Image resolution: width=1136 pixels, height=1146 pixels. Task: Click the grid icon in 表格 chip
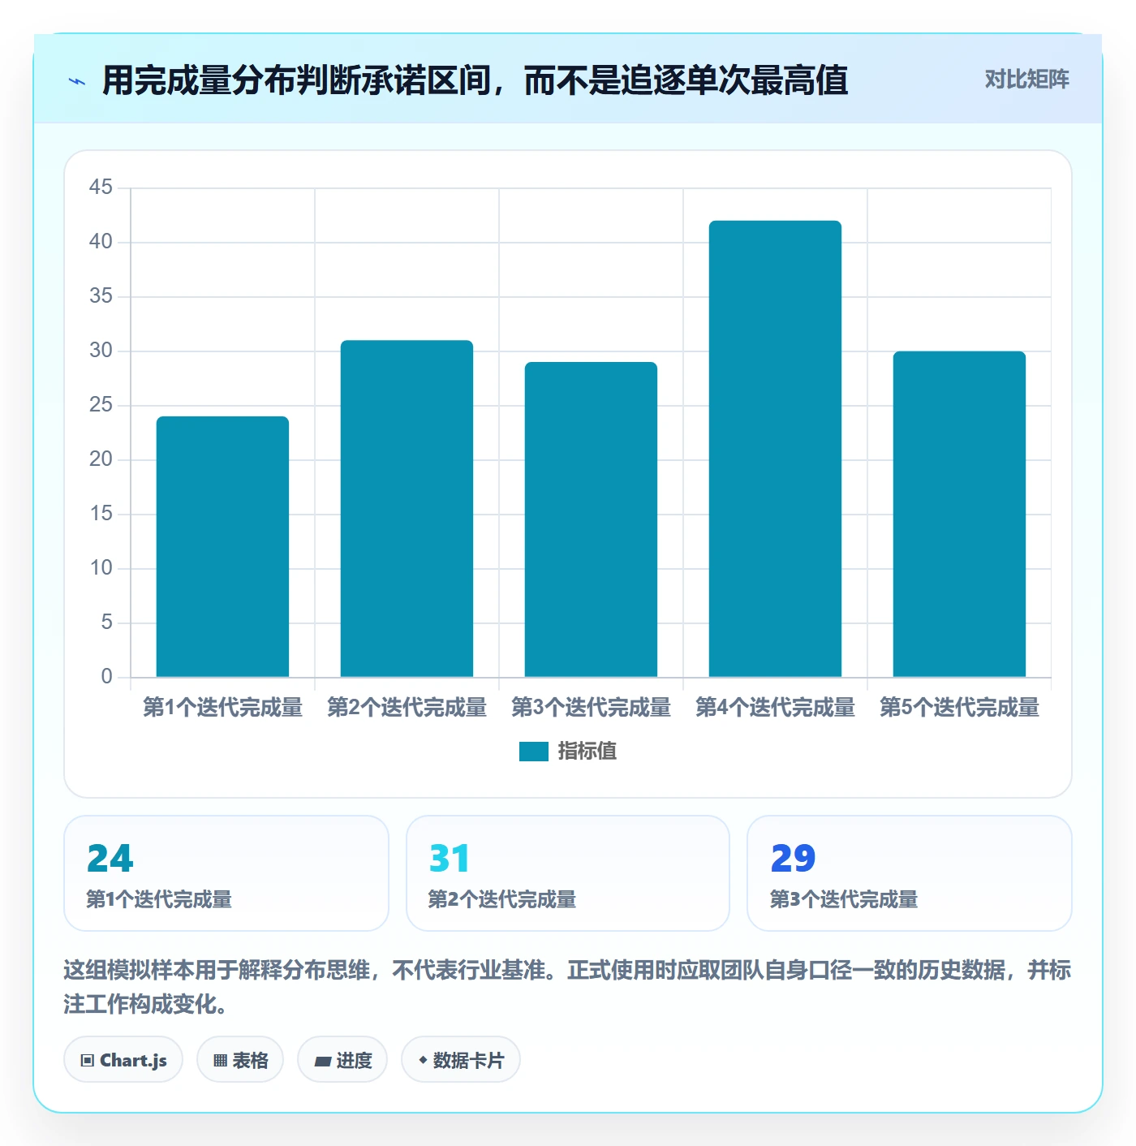220,1061
